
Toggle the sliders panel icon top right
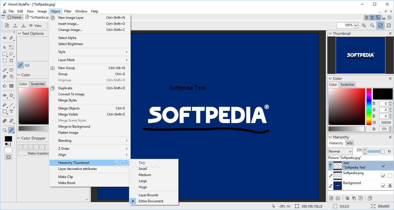(x=367, y=17)
